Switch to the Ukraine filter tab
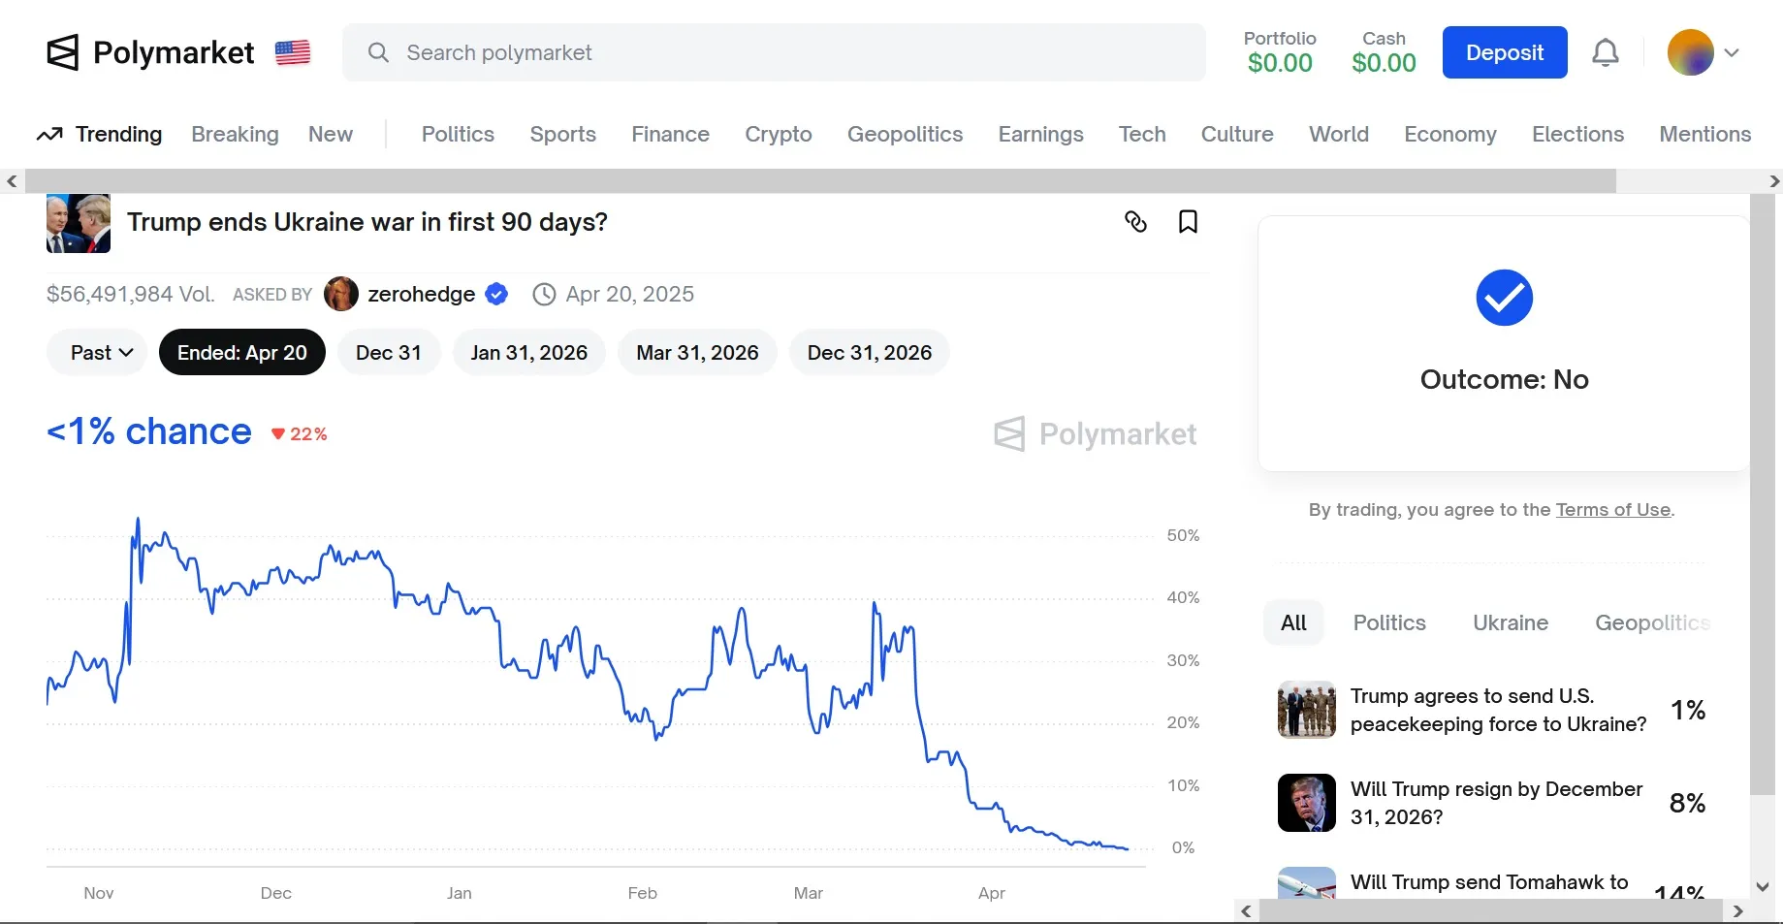The image size is (1783, 924). pos(1509,622)
